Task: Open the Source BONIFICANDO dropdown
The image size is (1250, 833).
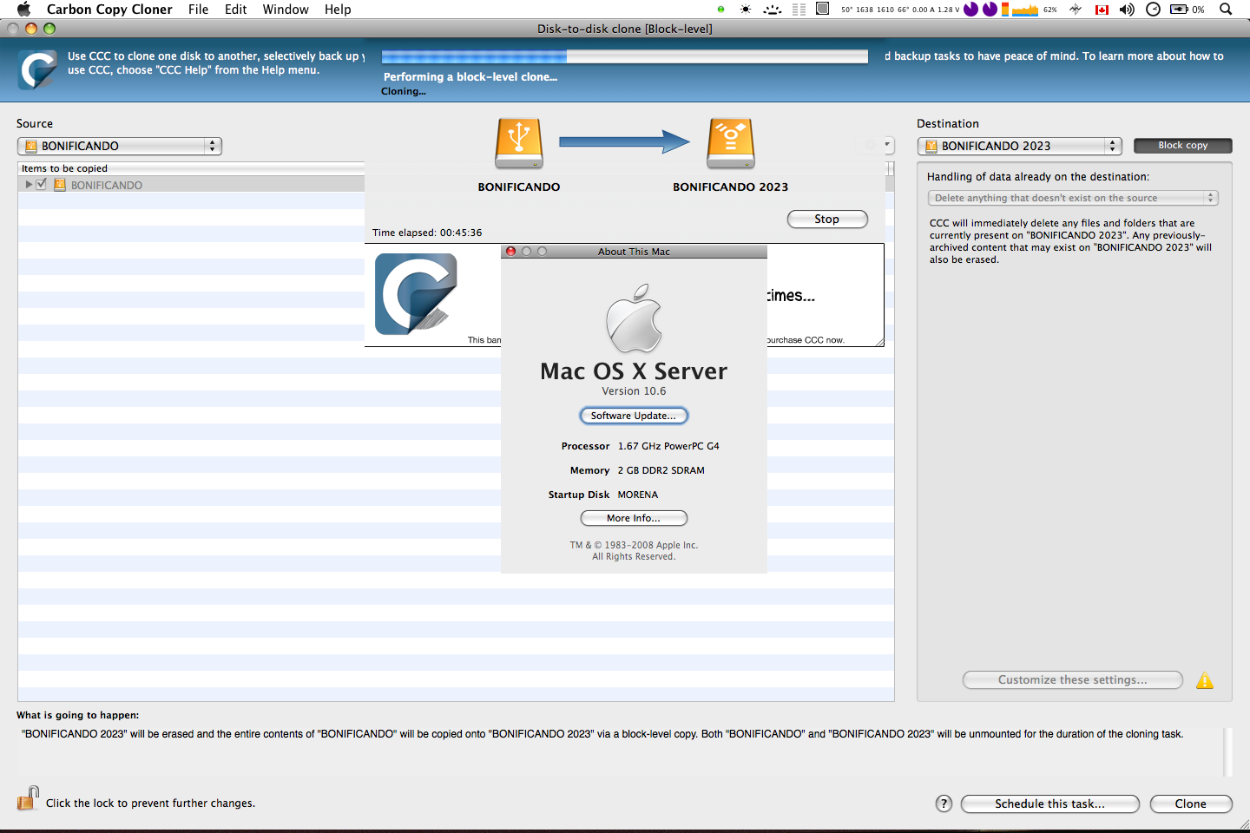Action: (120, 146)
